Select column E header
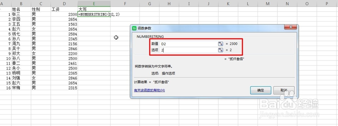This screenshot has height=126, width=338. click(x=94, y=3)
